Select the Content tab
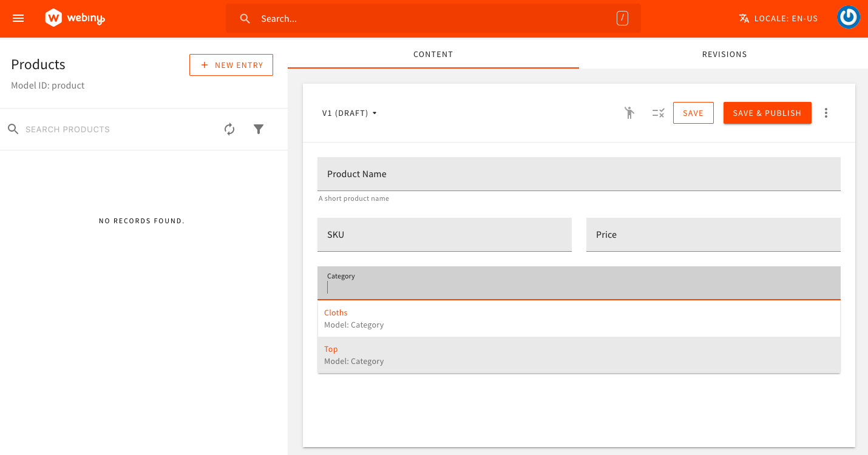 (433, 54)
